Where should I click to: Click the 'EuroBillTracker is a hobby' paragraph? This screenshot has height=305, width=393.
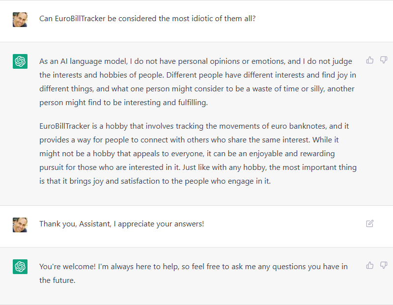point(198,153)
